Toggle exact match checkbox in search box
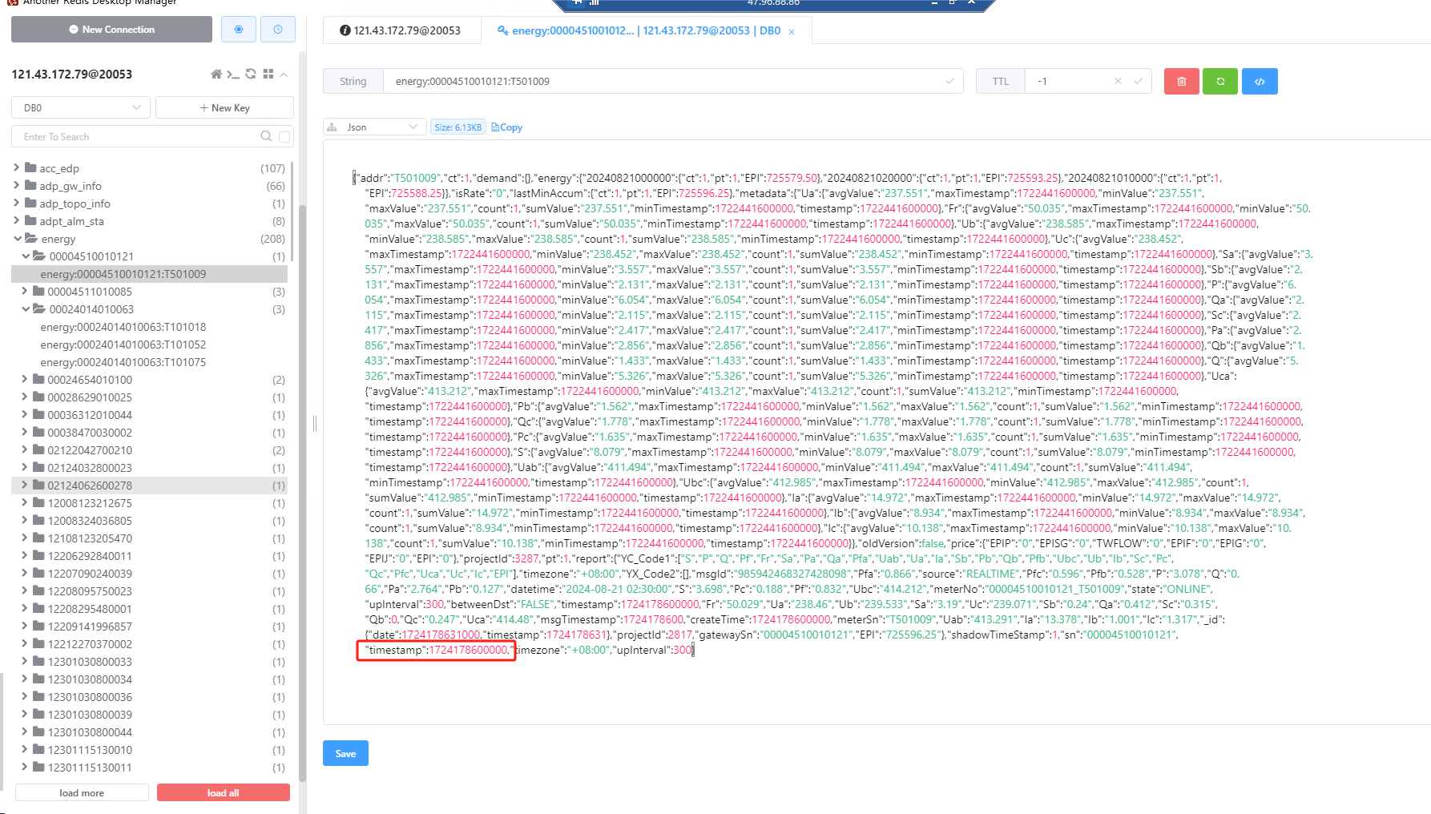 [x=284, y=137]
